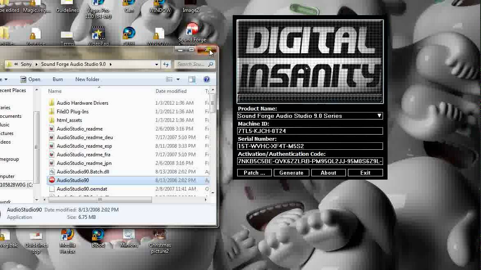
Task: Select AudioStudio_readme_esp in file list
Action: point(84,146)
